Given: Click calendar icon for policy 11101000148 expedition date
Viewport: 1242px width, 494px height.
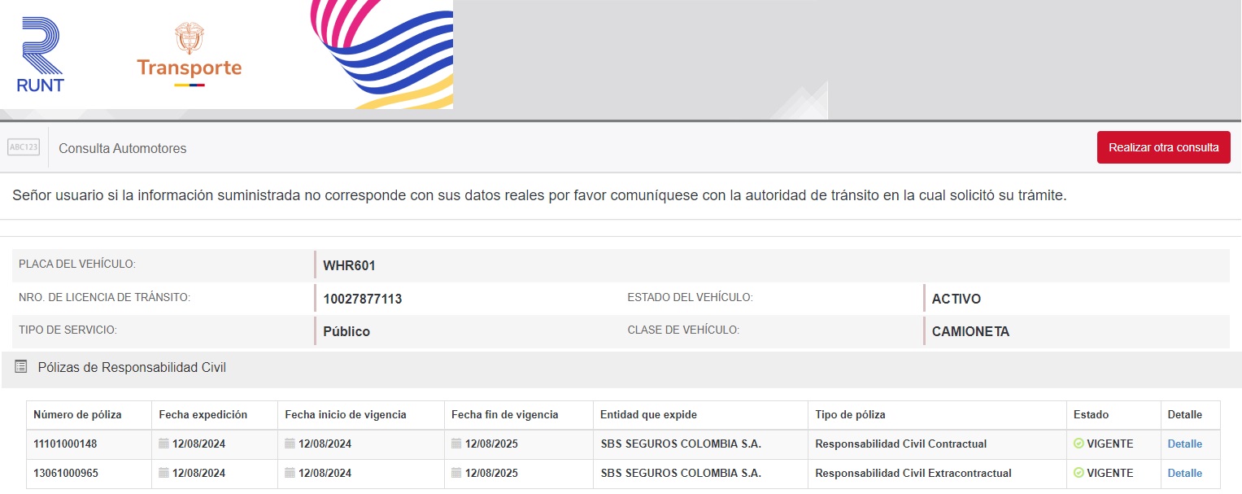Looking at the screenshot, I should (x=163, y=444).
